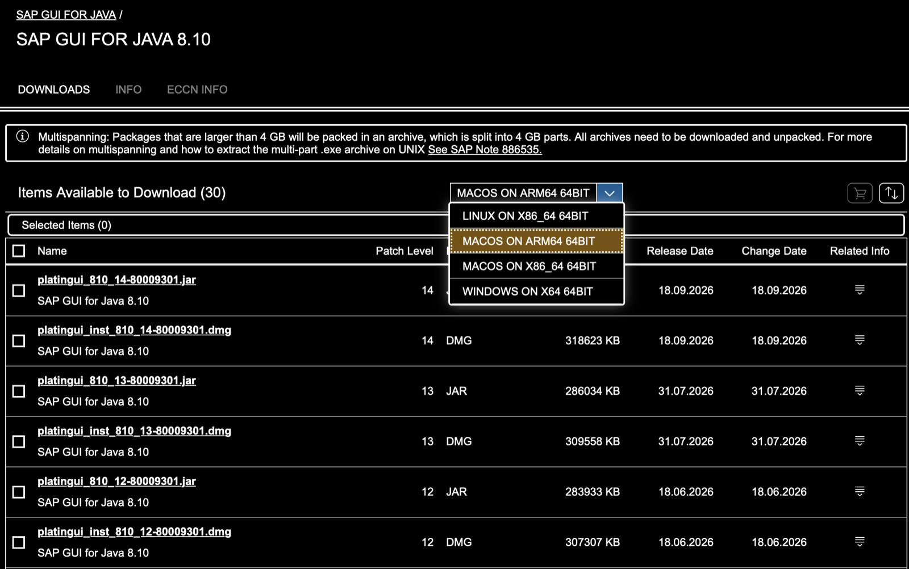Check the box for platingui_810_13-80009301.jar
Viewport: 909px width, 569px height.
pos(19,391)
